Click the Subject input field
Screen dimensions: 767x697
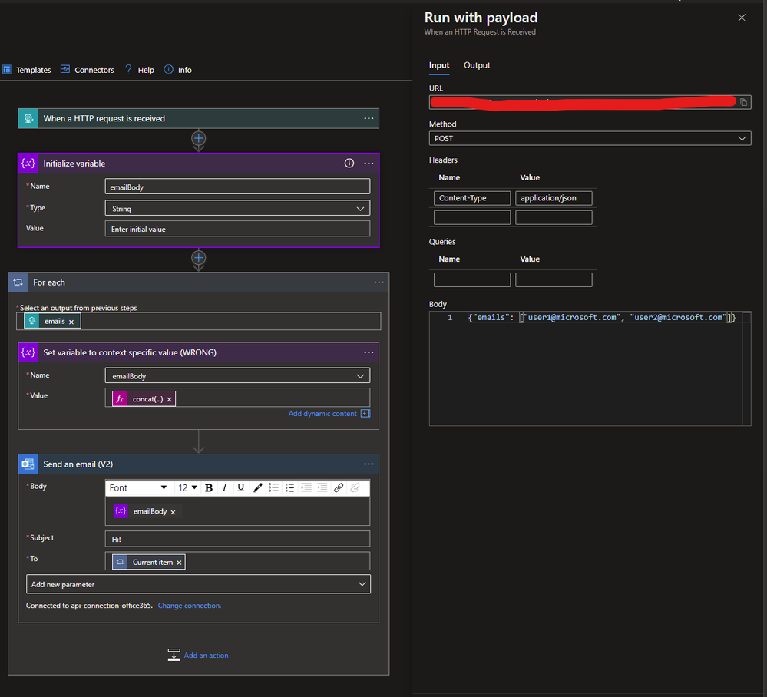(236, 539)
